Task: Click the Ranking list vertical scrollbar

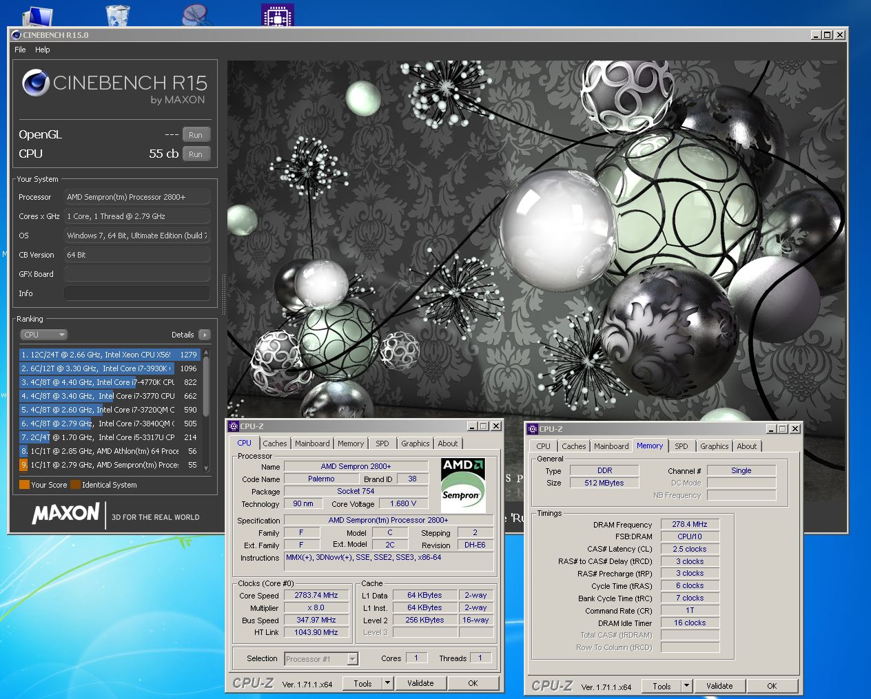Action: coord(205,410)
